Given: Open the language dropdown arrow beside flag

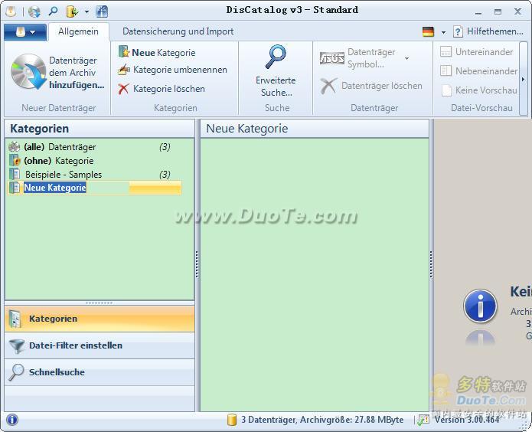Looking at the screenshot, I should coord(443,32).
